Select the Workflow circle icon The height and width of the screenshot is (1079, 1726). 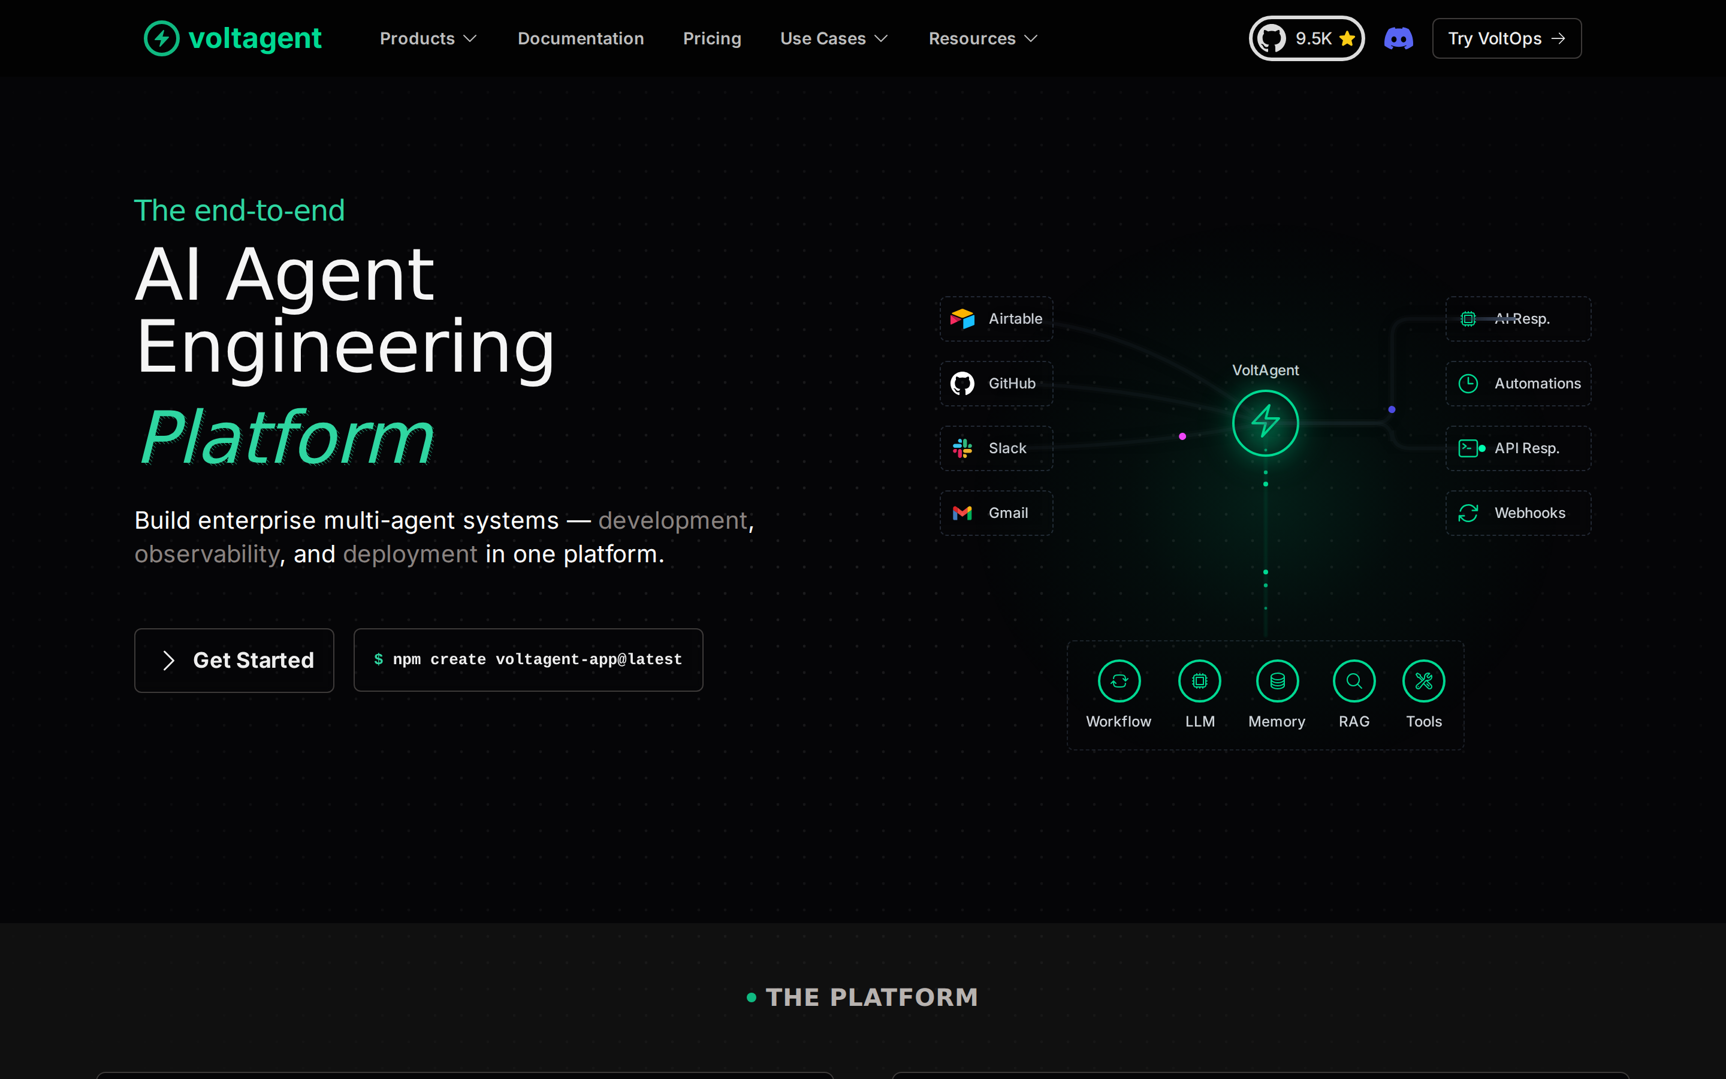coord(1119,681)
